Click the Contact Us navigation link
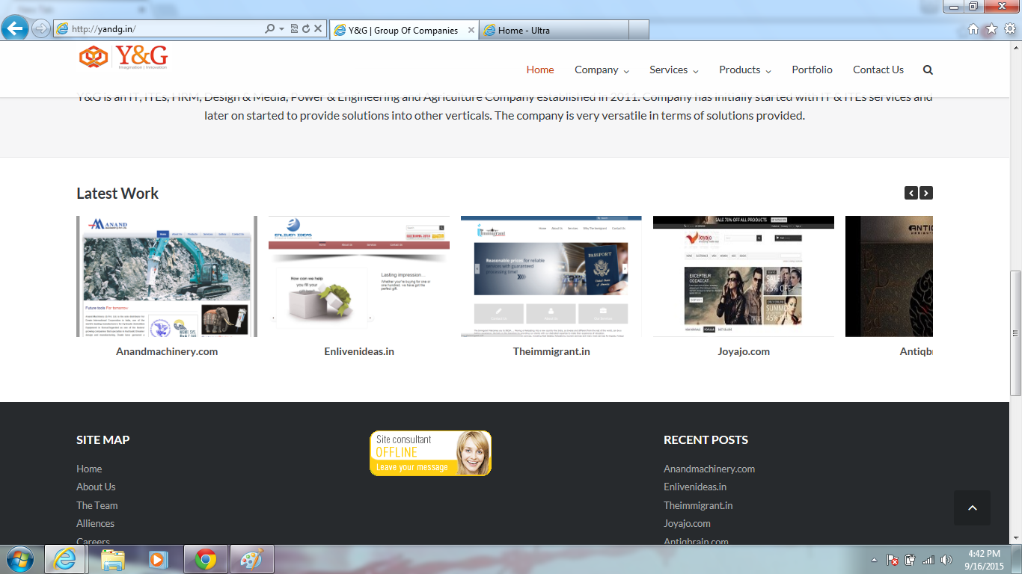This screenshot has width=1022, height=574. (878, 70)
